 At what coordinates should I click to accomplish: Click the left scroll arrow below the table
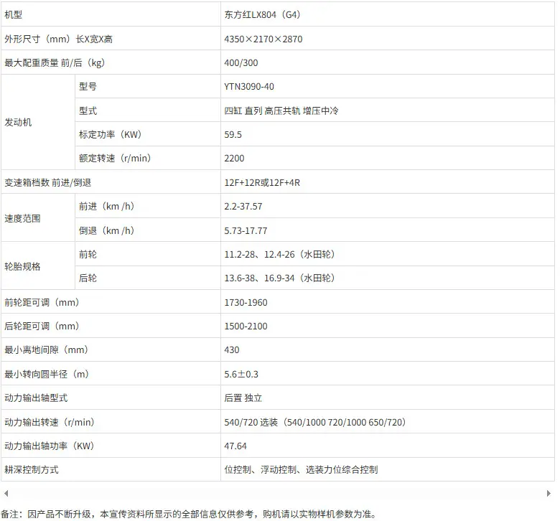[x=6, y=494]
